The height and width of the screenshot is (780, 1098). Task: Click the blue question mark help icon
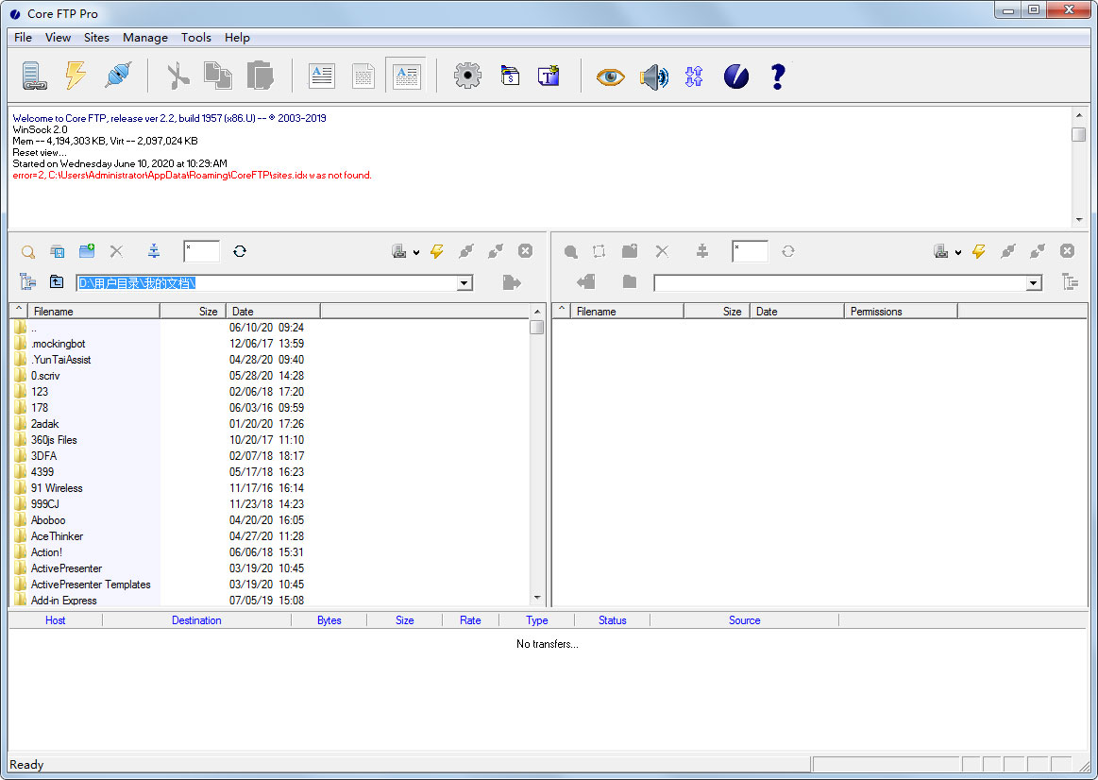pyautogui.click(x=777, y=76)
